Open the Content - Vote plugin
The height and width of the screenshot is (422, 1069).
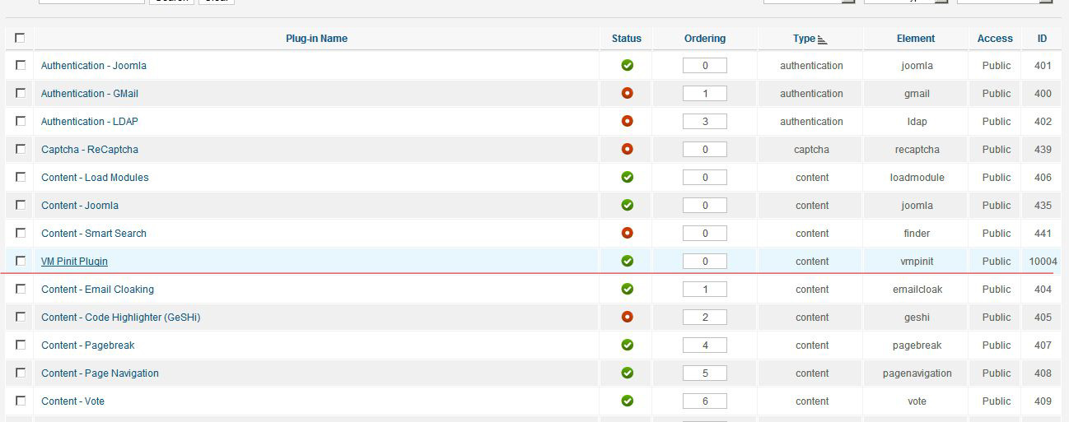tap(72, 401)
